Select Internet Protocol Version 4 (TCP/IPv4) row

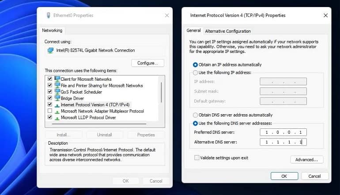pyautogui.click(x=95, y=105)
